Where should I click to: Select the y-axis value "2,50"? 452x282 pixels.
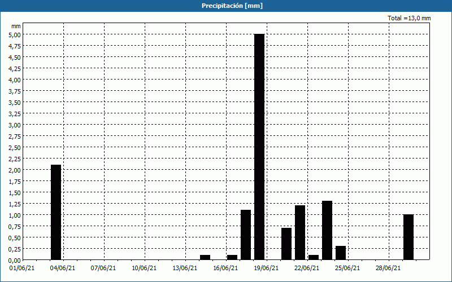(x=15, y=147)
